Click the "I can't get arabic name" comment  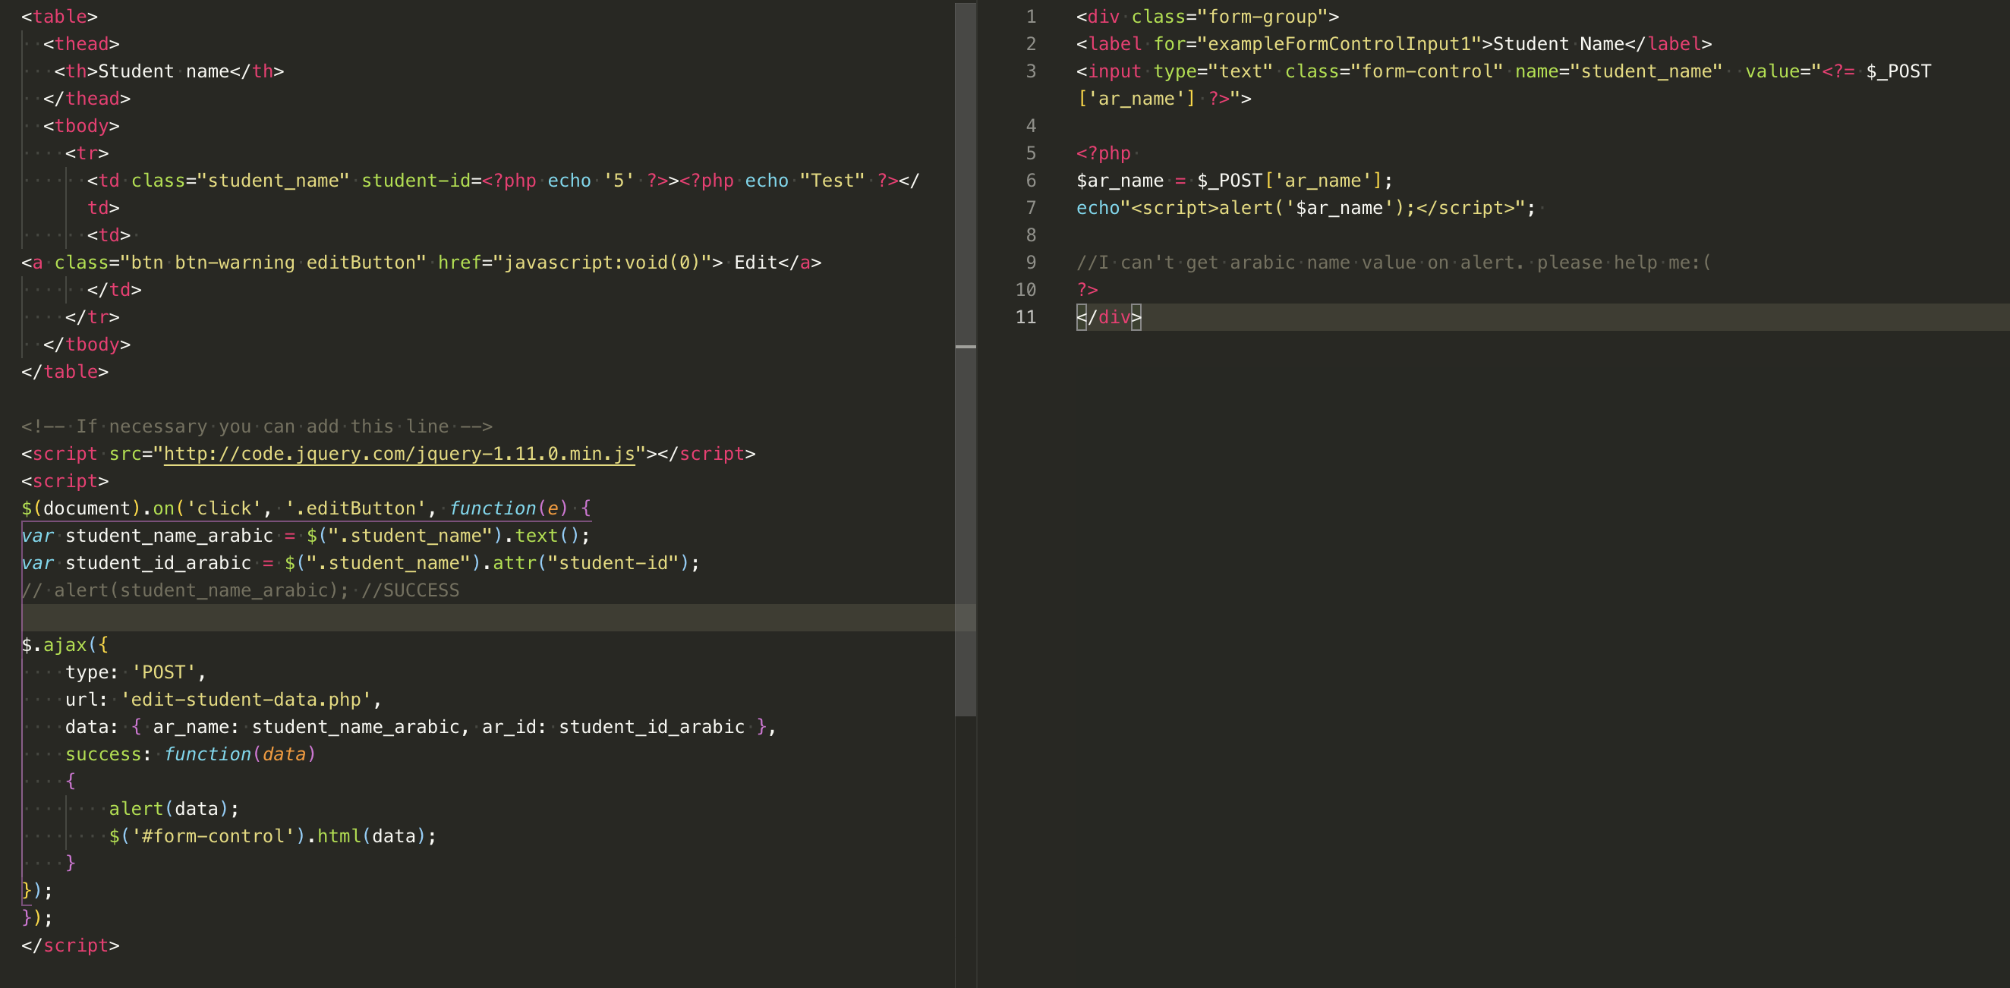pos(1394,262)
